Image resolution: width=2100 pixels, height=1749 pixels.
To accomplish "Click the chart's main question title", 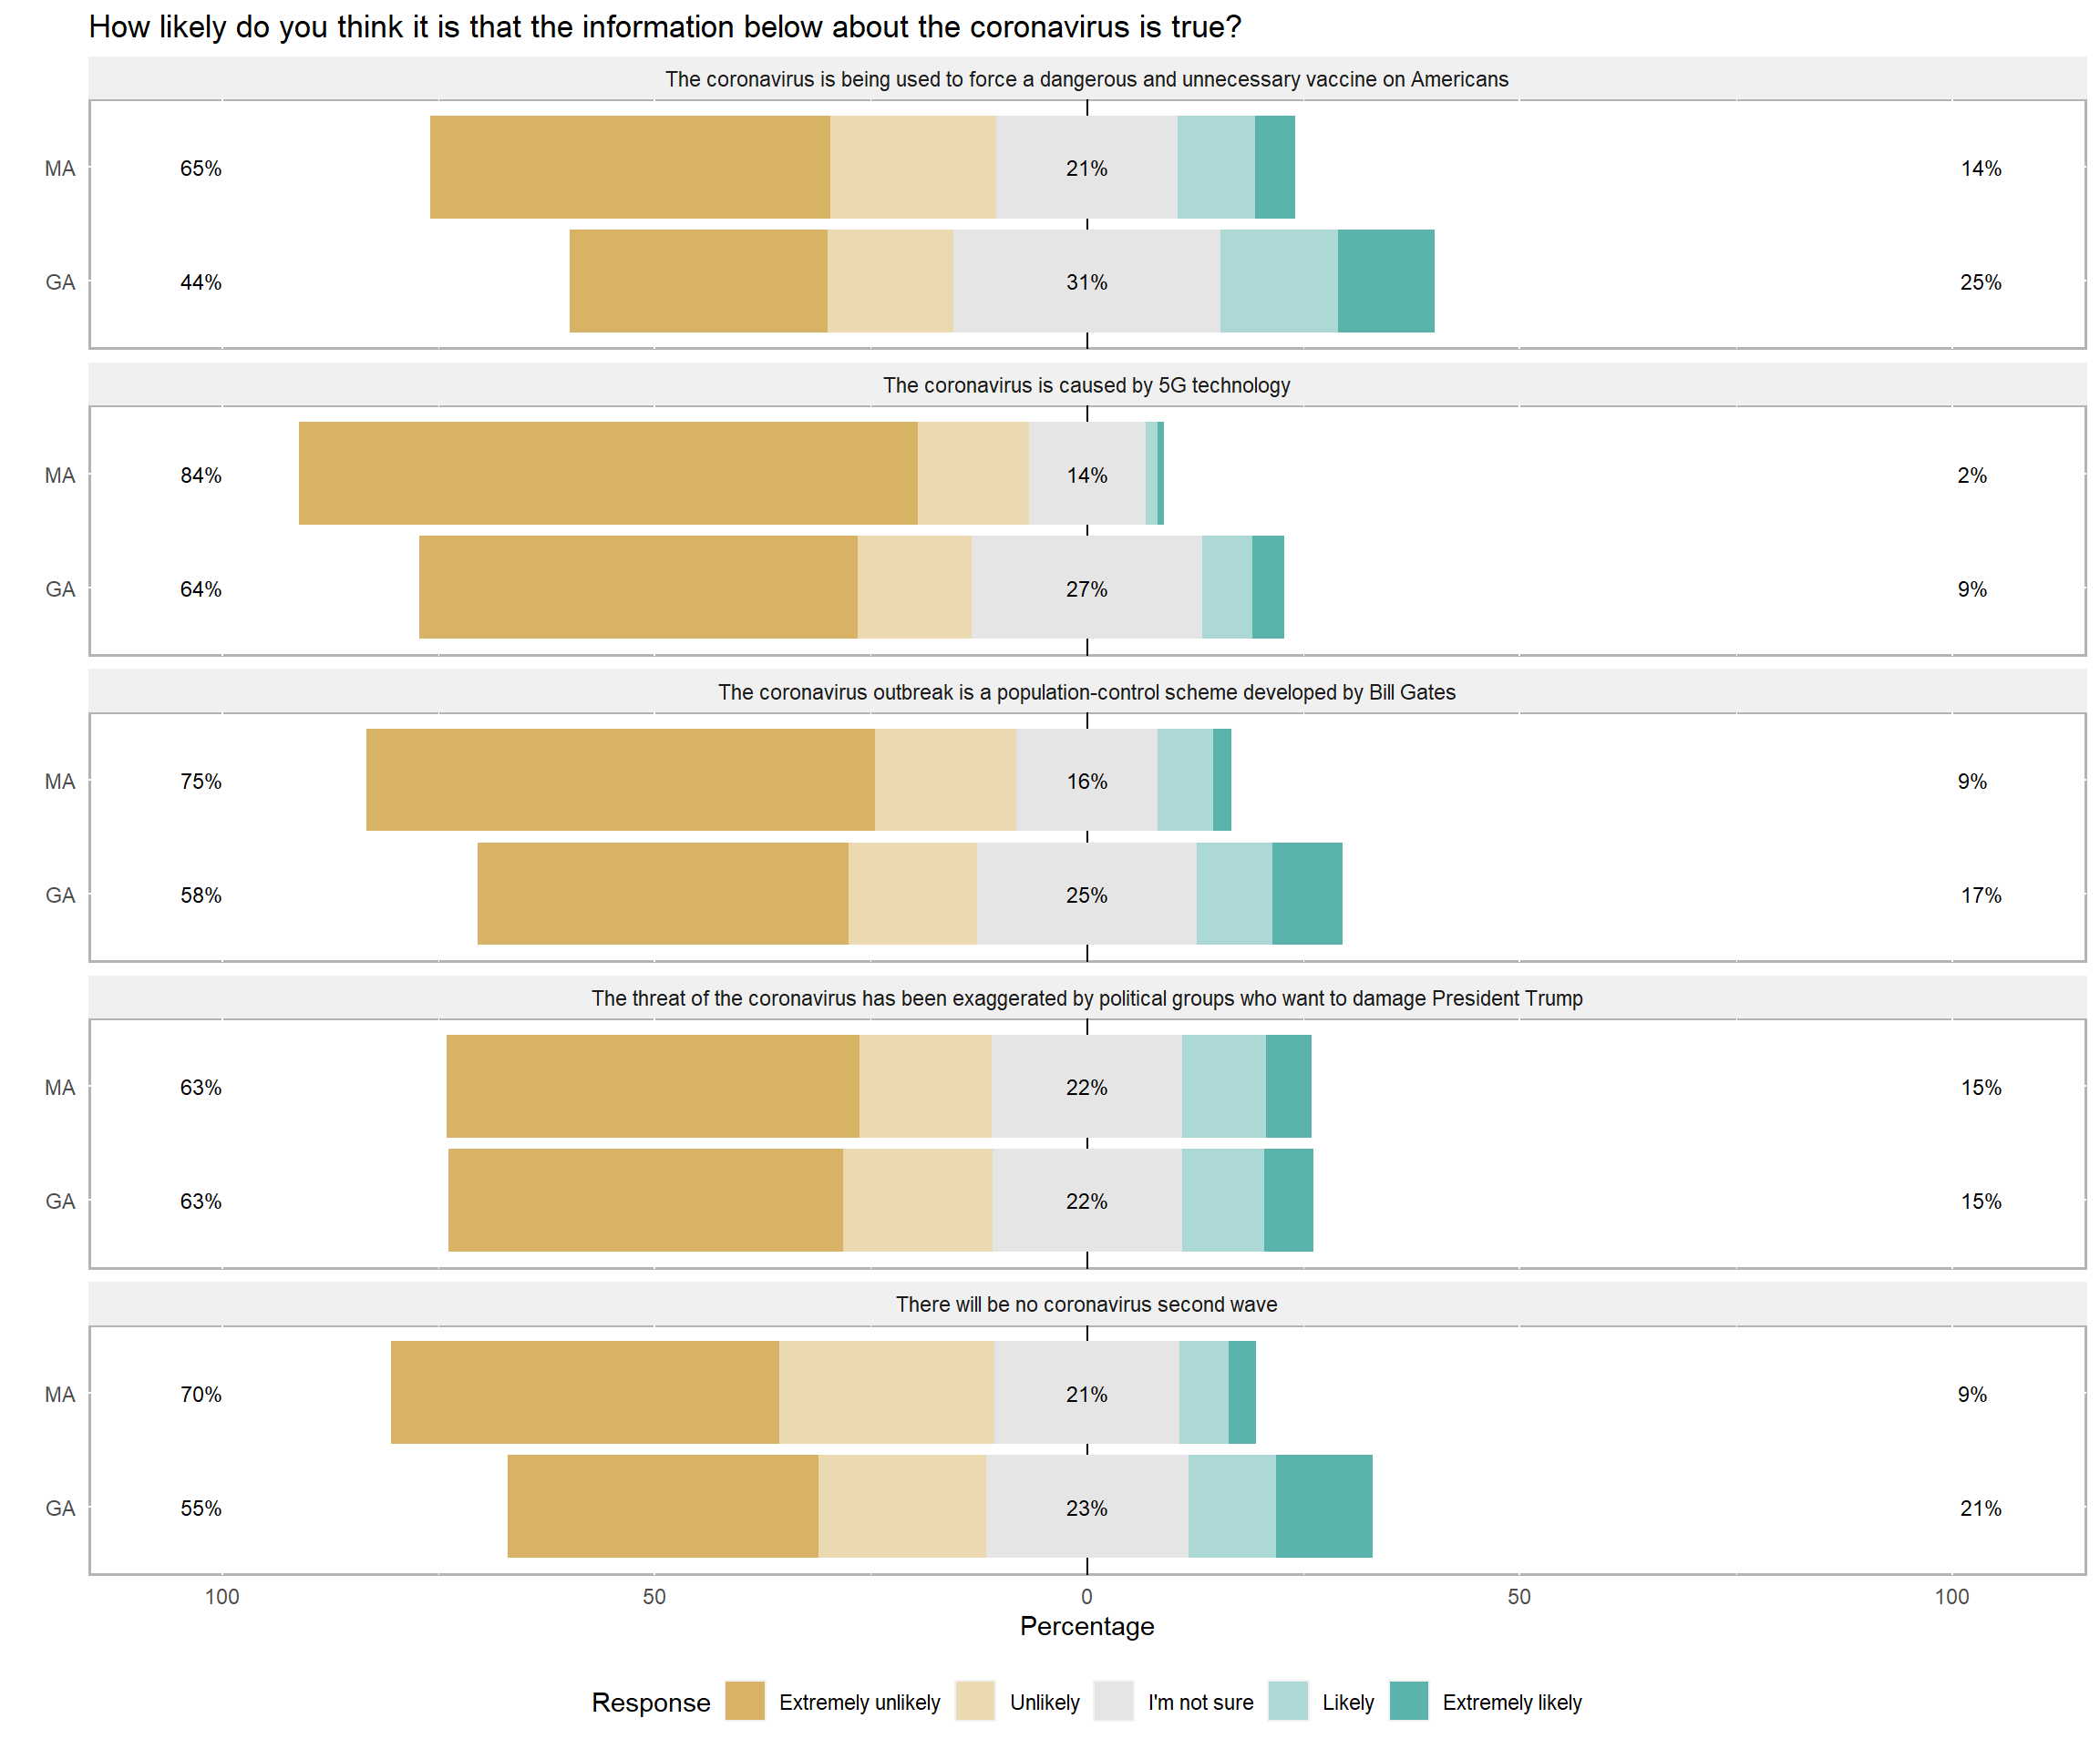I will 665,27.
